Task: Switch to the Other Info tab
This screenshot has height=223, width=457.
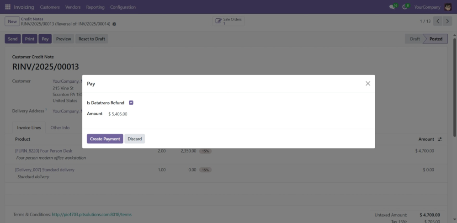Action: pos(60,127)
